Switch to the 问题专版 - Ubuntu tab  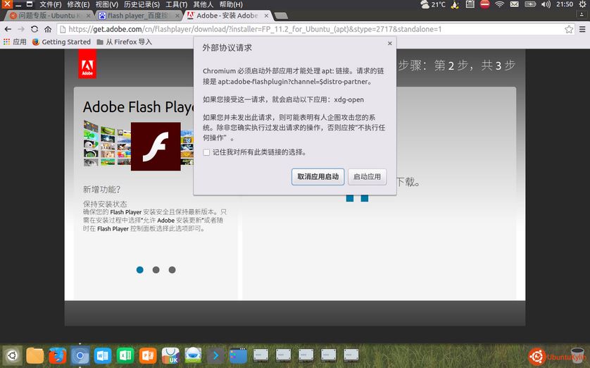(49, 16)
